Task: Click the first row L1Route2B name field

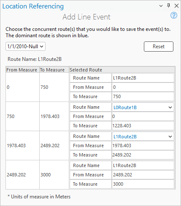Action: click(x=143, y=78)
